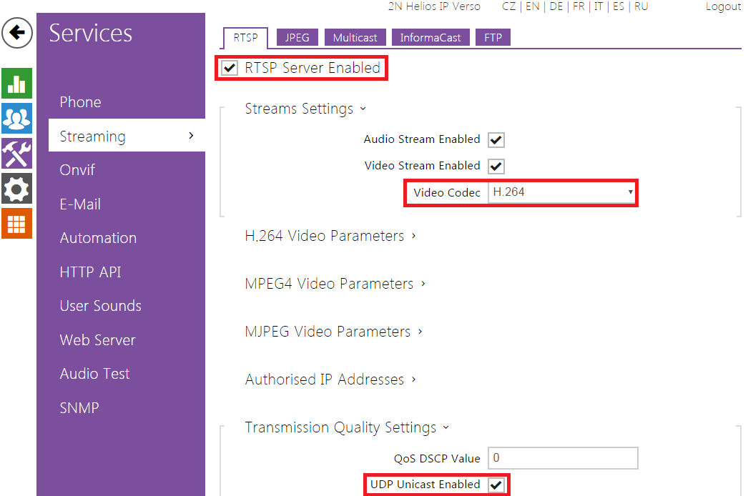This screenshot has height=496, width=748.
Task: Switch language to DE
Action: coord(556,6)
